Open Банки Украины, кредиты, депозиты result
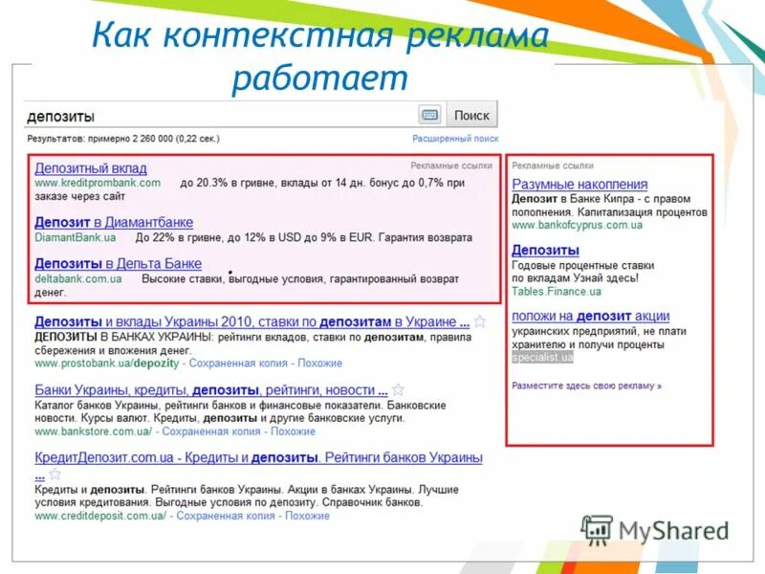The width and height of the screenshot is (765, 574). [x=211, y=390]
